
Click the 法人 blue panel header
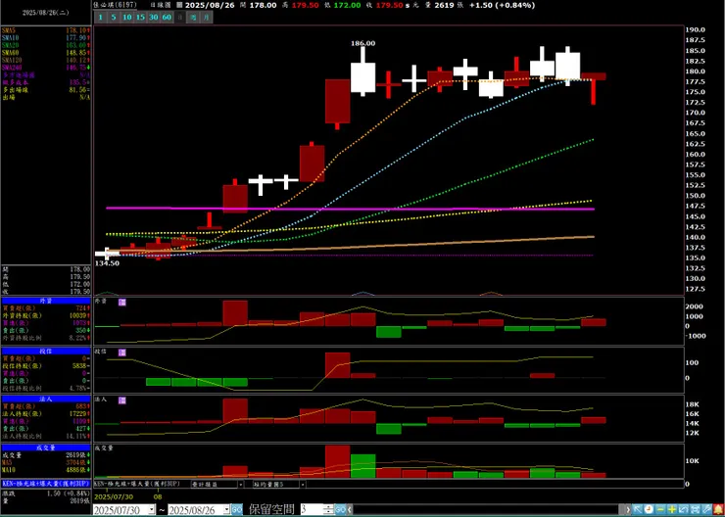(46, 399)
